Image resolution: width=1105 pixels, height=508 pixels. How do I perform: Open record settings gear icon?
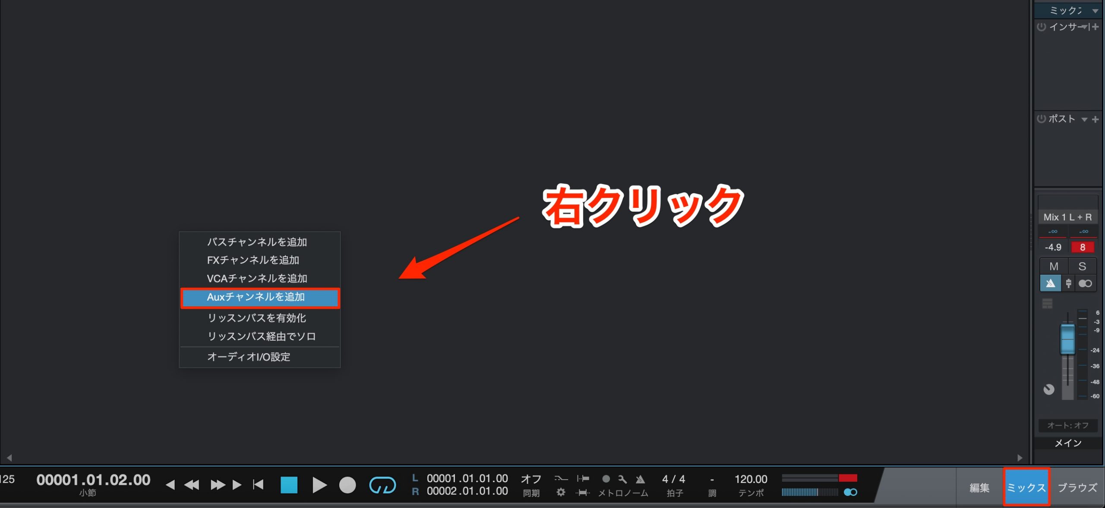(561, 492)
